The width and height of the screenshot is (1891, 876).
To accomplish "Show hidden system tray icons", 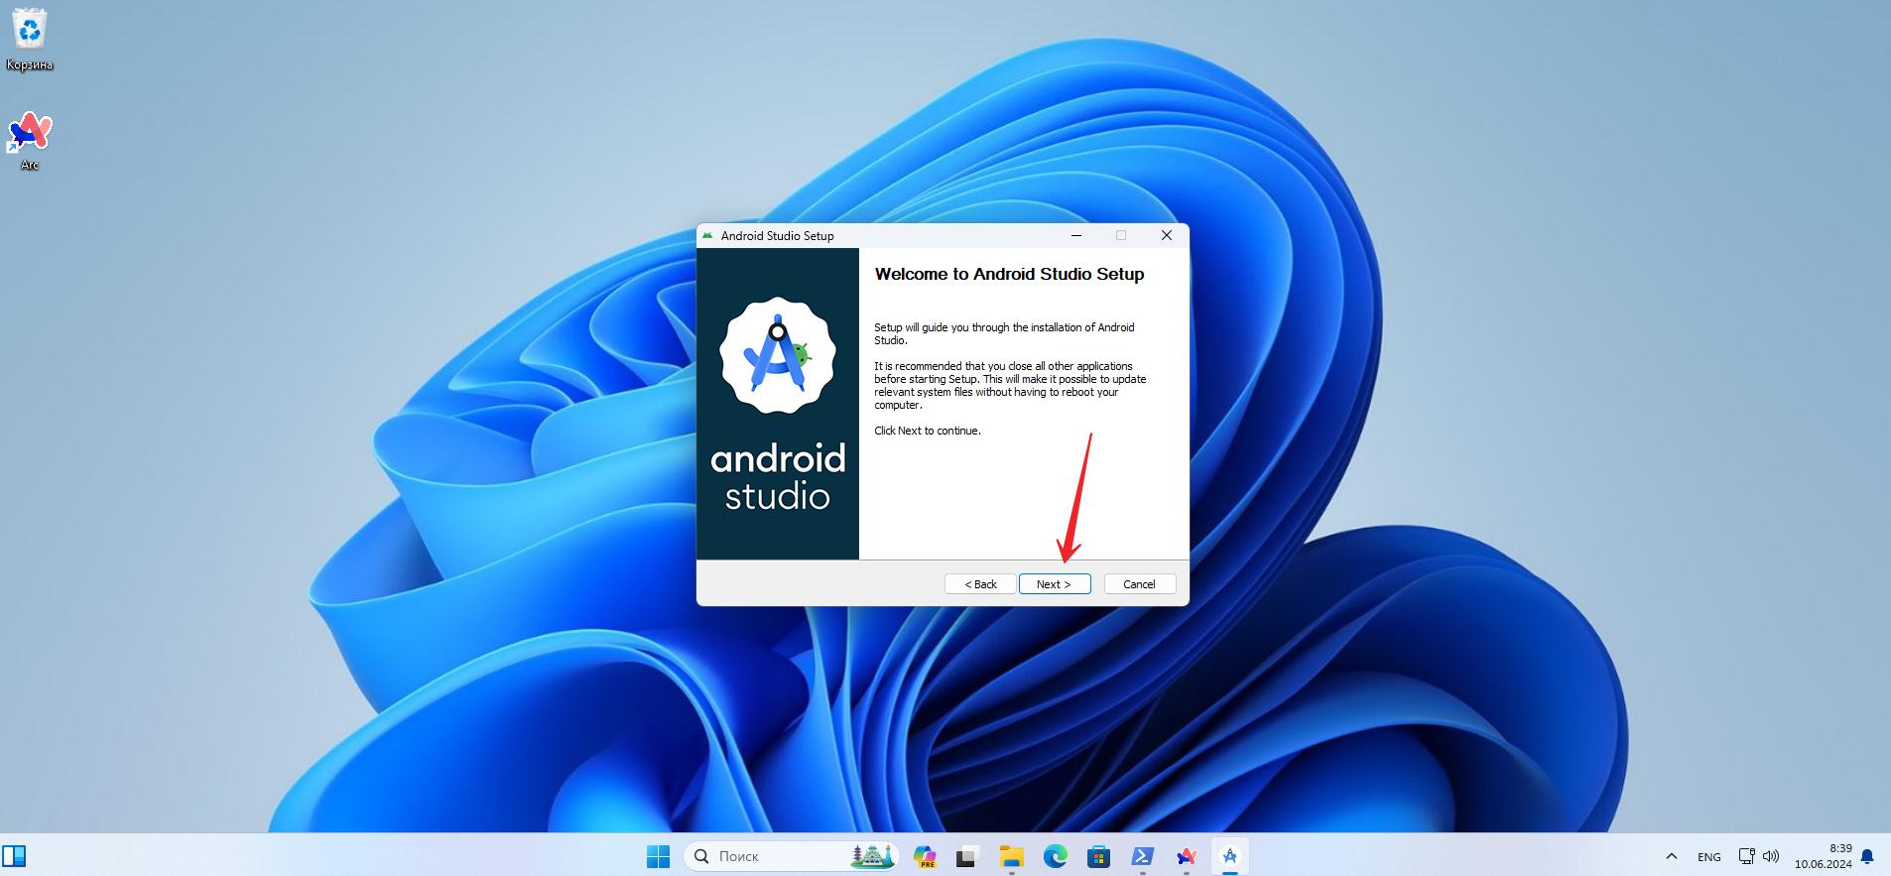I will tap(1672, 856).
